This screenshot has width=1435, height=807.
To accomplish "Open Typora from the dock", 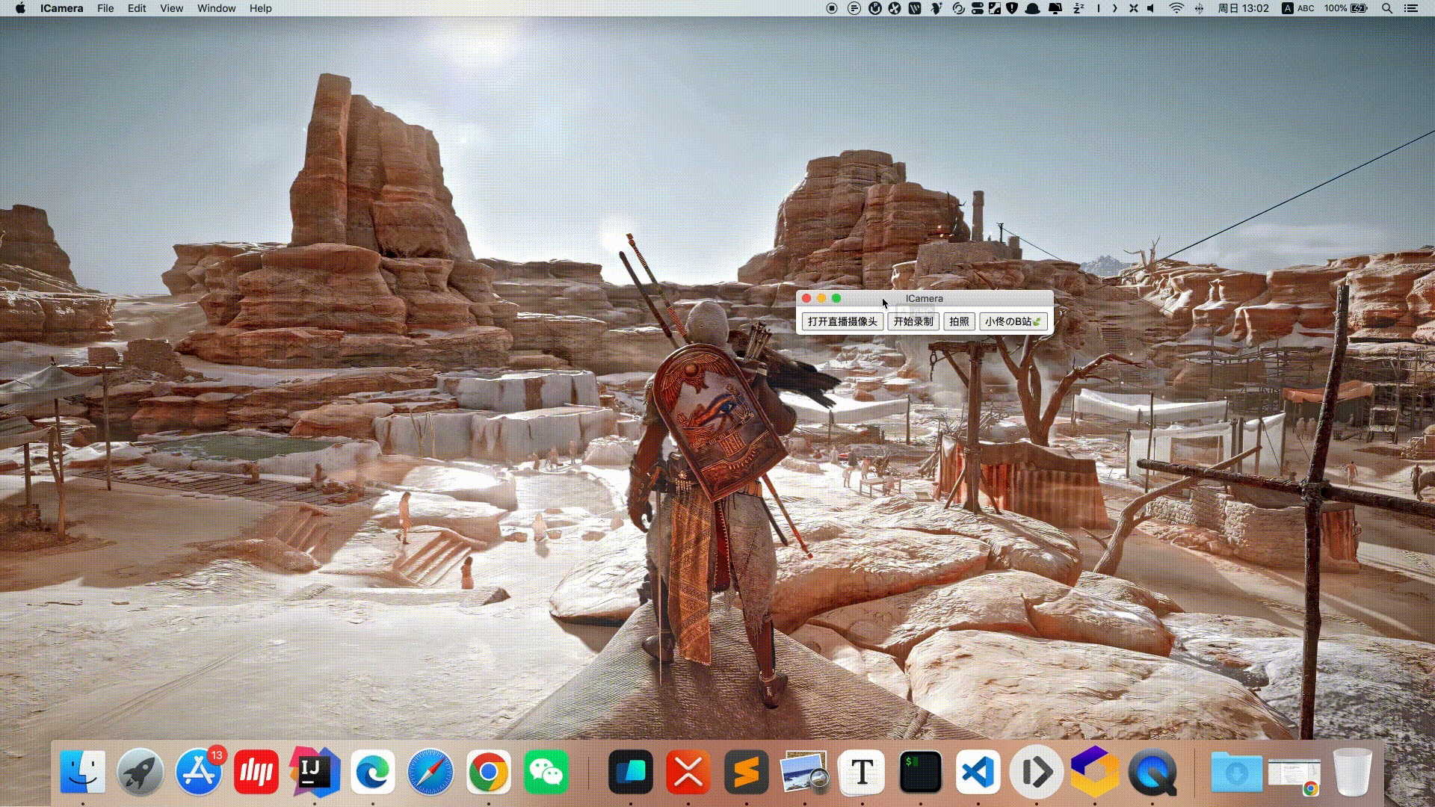I will (x=862, y=772).
